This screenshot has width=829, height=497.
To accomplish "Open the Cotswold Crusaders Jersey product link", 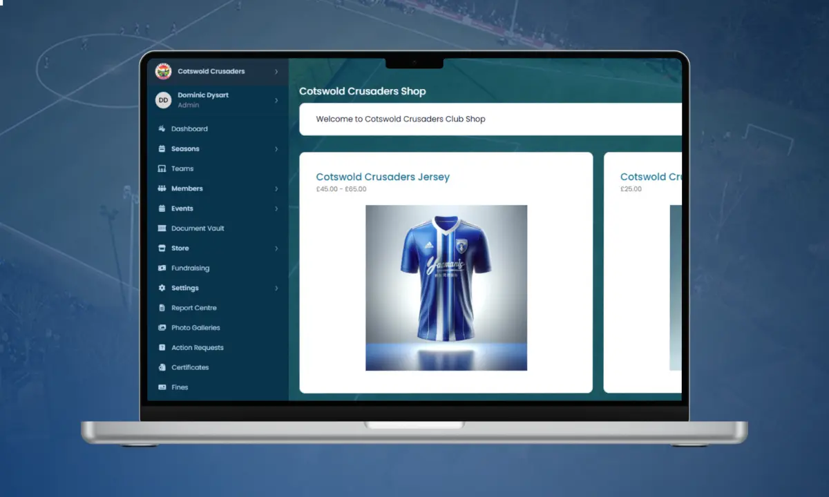I will click(x=382, y=177).
